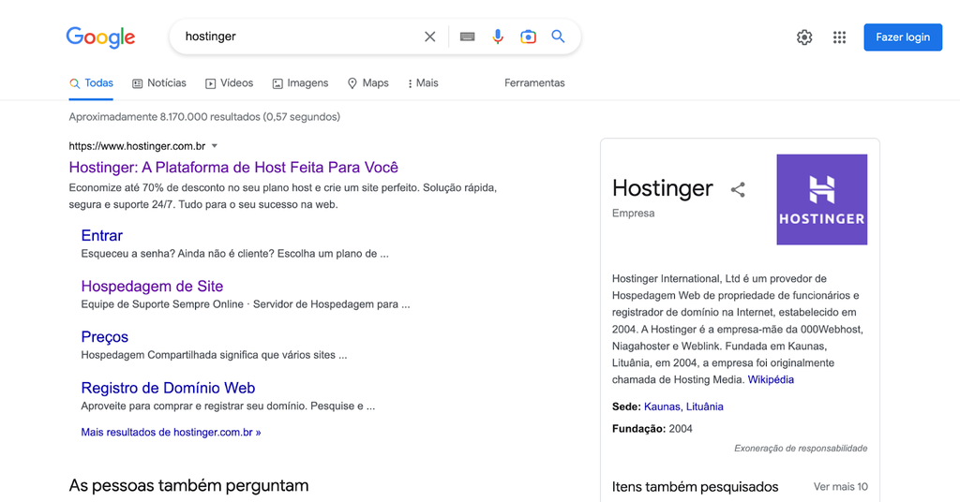Focus the search input containing hostinger
This screenshot has height=502, width=960.
[300, 37]
